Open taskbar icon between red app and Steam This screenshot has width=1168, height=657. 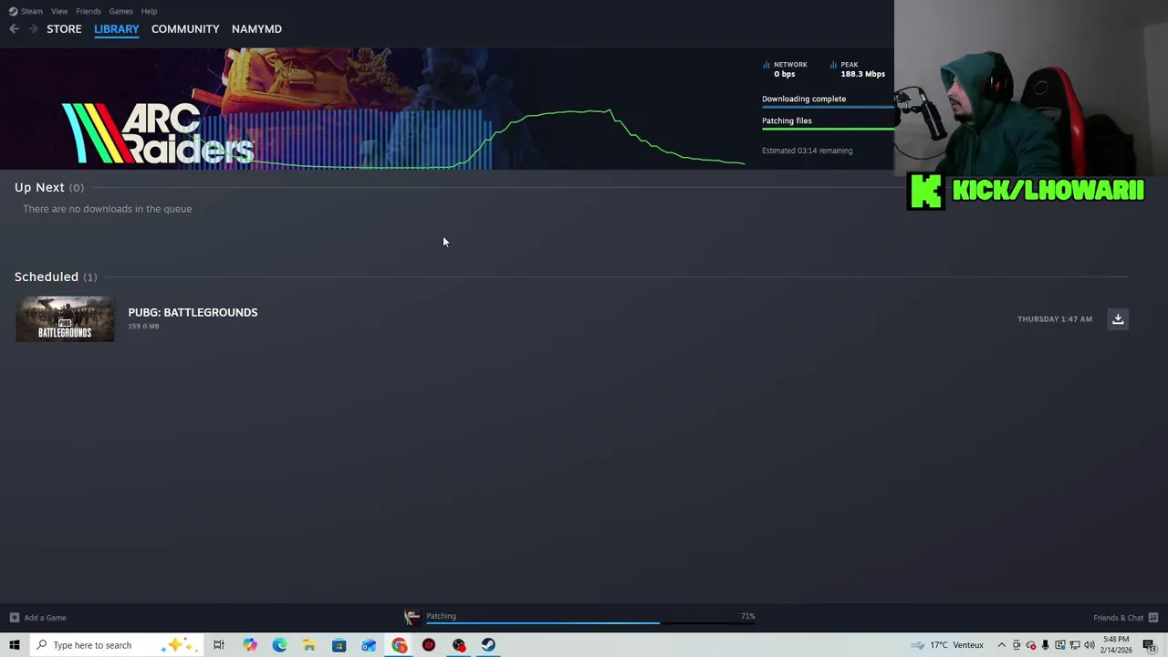[459, 645]
